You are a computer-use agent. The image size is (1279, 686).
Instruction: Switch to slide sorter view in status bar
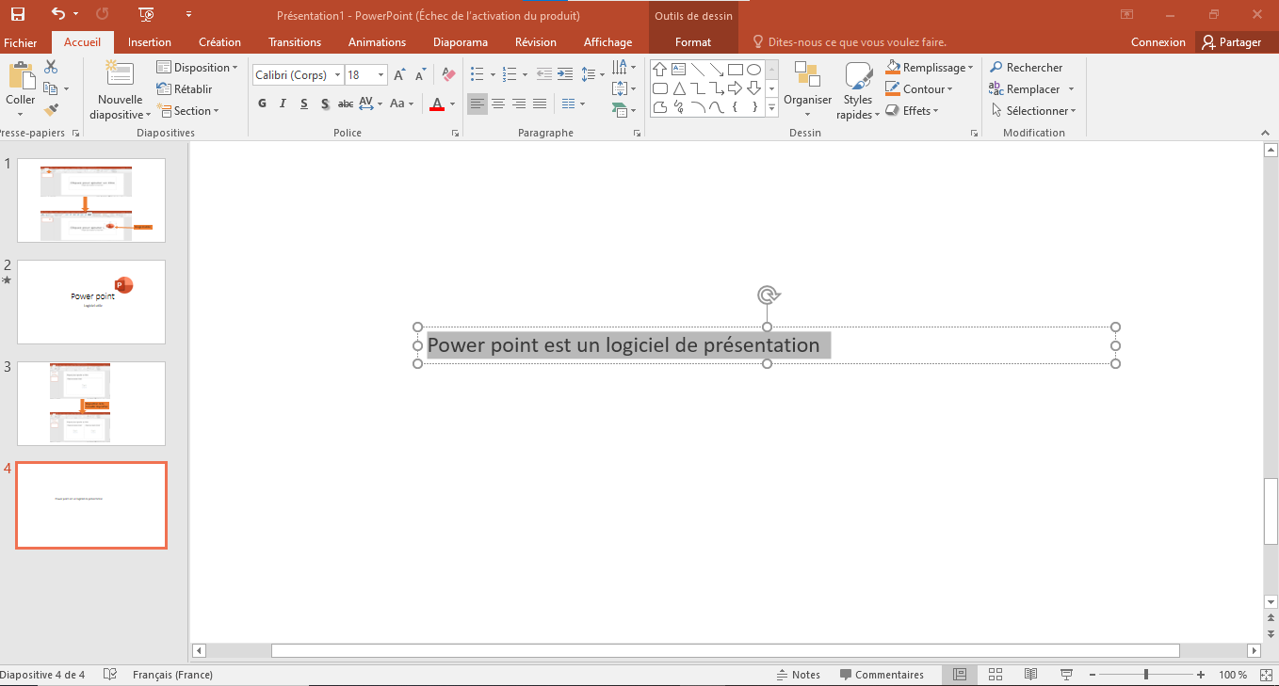coord(996,675)
